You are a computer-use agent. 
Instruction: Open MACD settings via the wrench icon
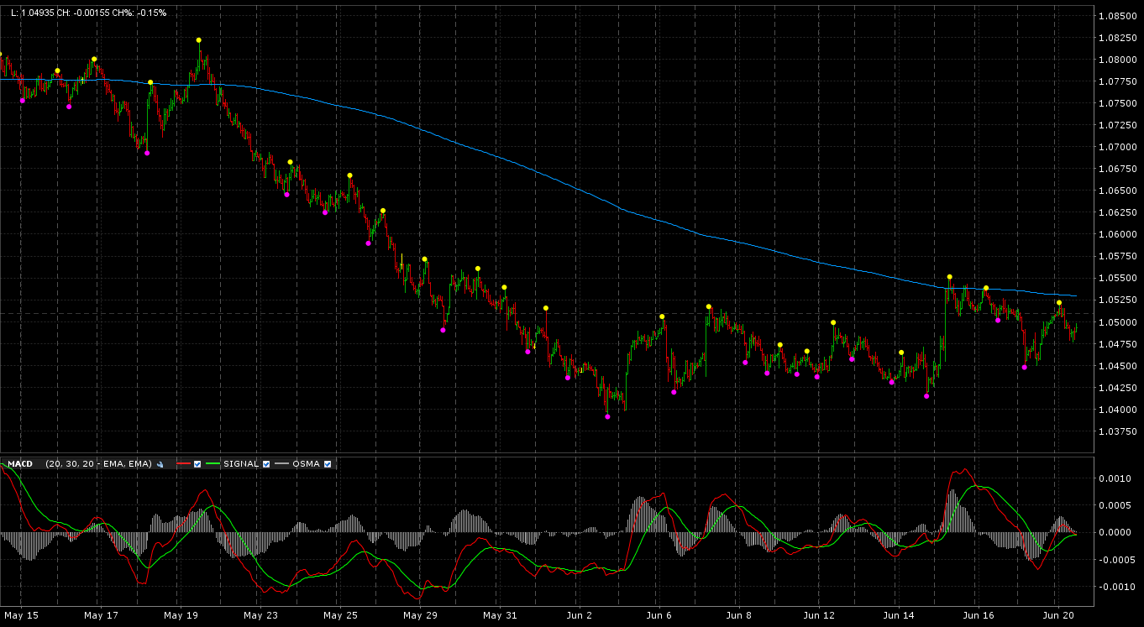(160, 464)
